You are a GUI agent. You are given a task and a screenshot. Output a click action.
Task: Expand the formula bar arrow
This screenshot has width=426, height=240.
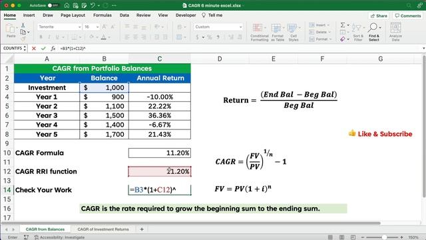(423, 49)
